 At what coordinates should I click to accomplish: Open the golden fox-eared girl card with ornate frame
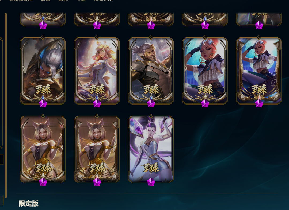click(x=97, y=149)
